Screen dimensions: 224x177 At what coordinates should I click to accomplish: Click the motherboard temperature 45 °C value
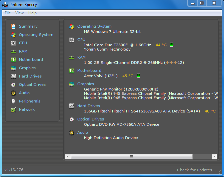click(x=128, y=76)
